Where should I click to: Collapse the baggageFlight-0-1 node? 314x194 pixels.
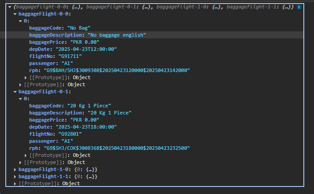16,91
